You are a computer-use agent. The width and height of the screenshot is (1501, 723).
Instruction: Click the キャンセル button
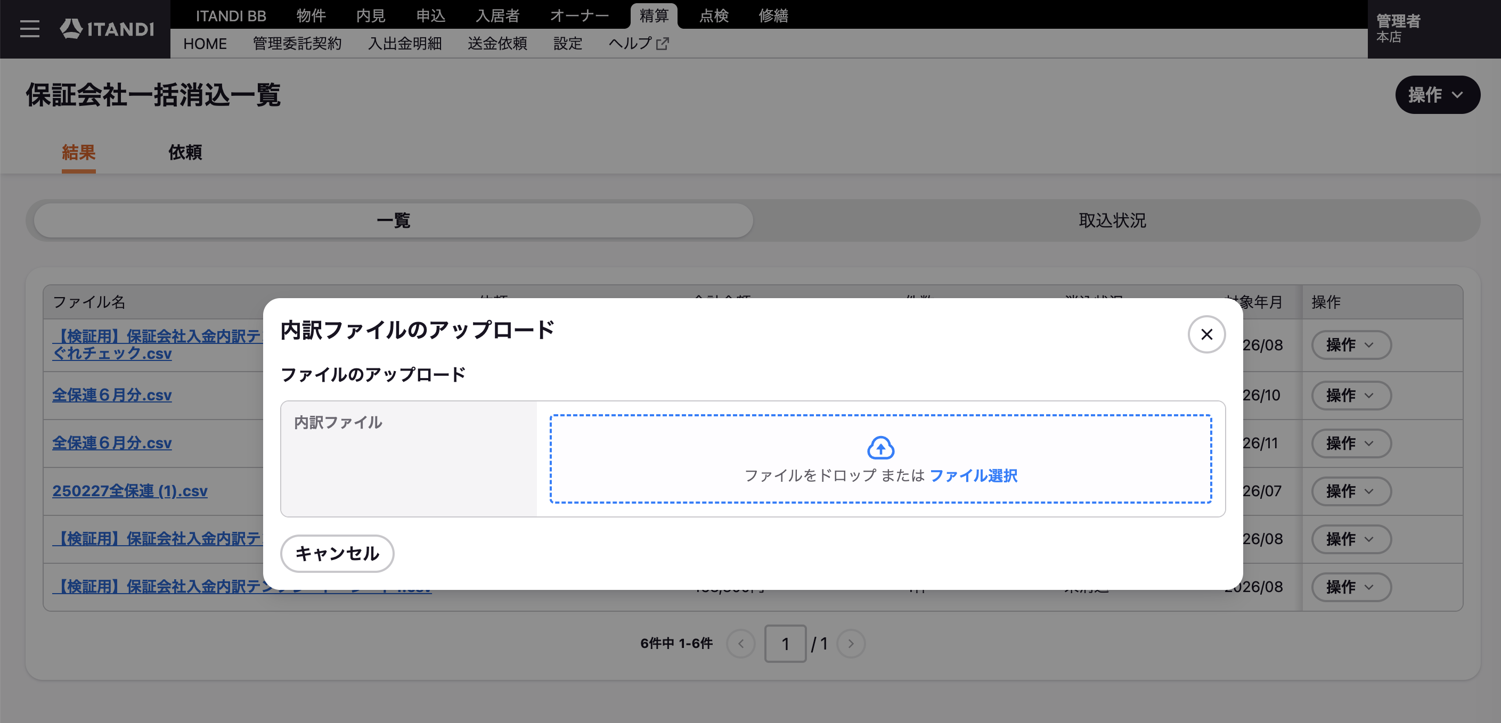pos(337,554)
